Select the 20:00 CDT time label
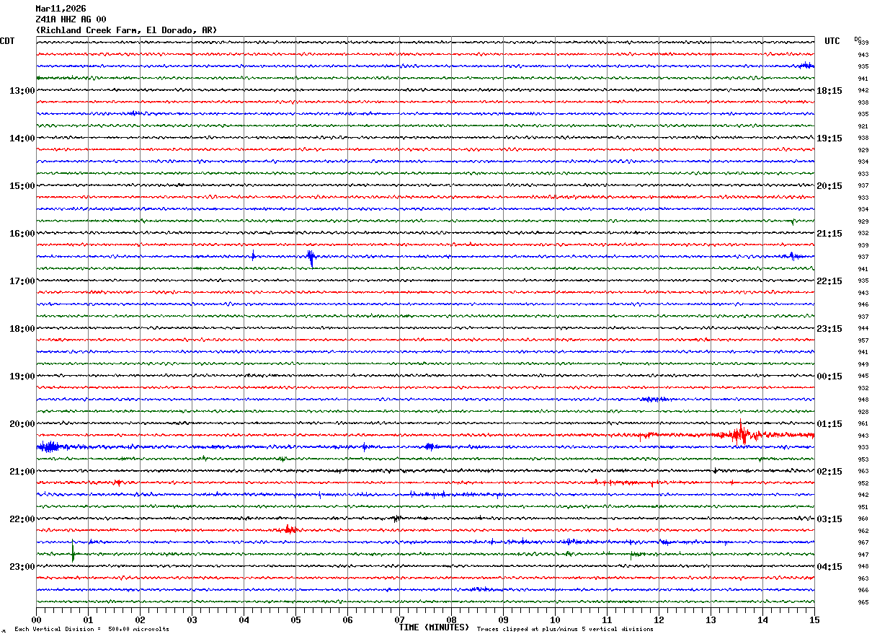 tap(22, 424)
